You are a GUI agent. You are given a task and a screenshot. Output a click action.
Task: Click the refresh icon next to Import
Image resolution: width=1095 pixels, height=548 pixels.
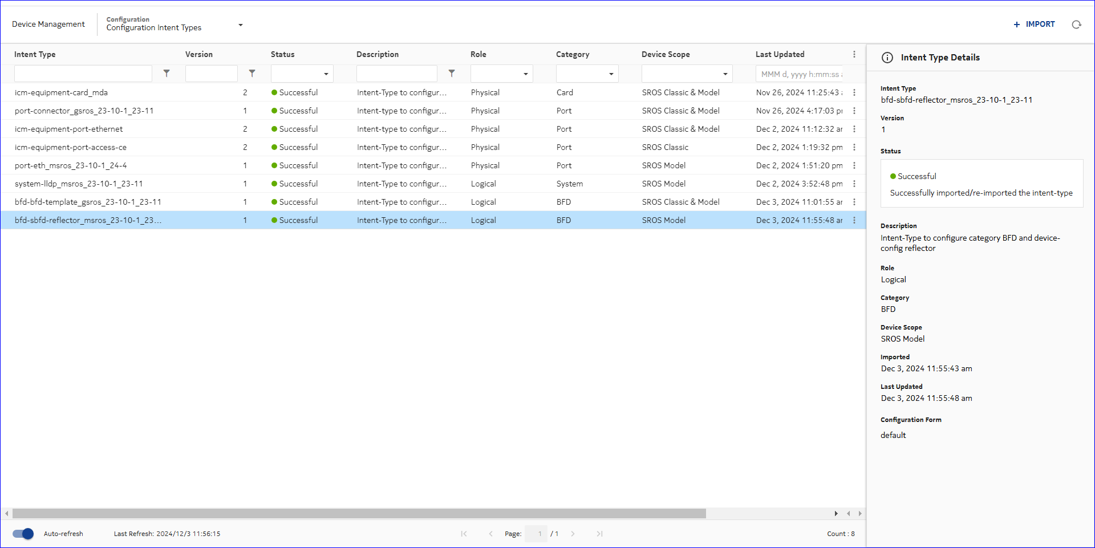point(1076,25)
